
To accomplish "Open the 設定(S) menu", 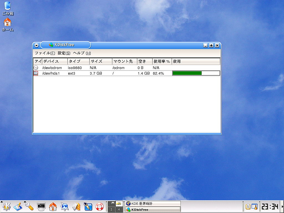I will pos(64,53).
